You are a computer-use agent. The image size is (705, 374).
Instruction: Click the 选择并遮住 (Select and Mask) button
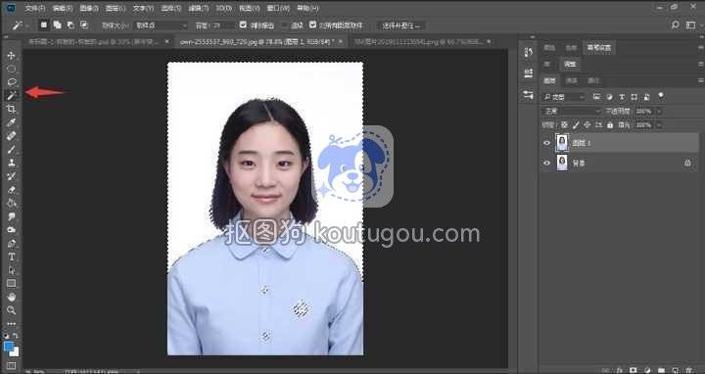pos(401,25)
